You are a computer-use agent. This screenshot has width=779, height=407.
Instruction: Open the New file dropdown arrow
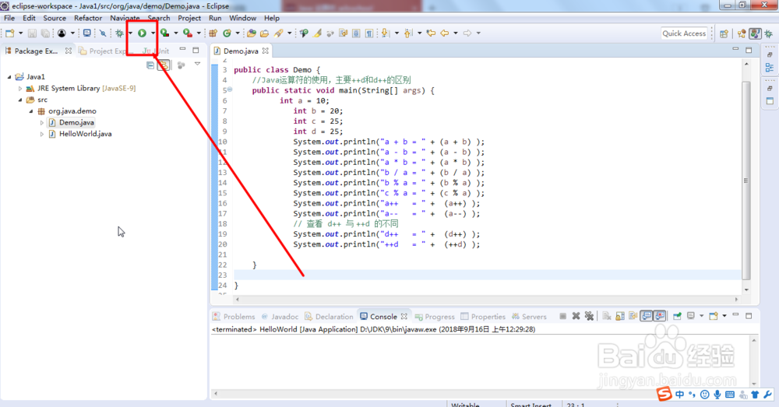coord(20,33)
